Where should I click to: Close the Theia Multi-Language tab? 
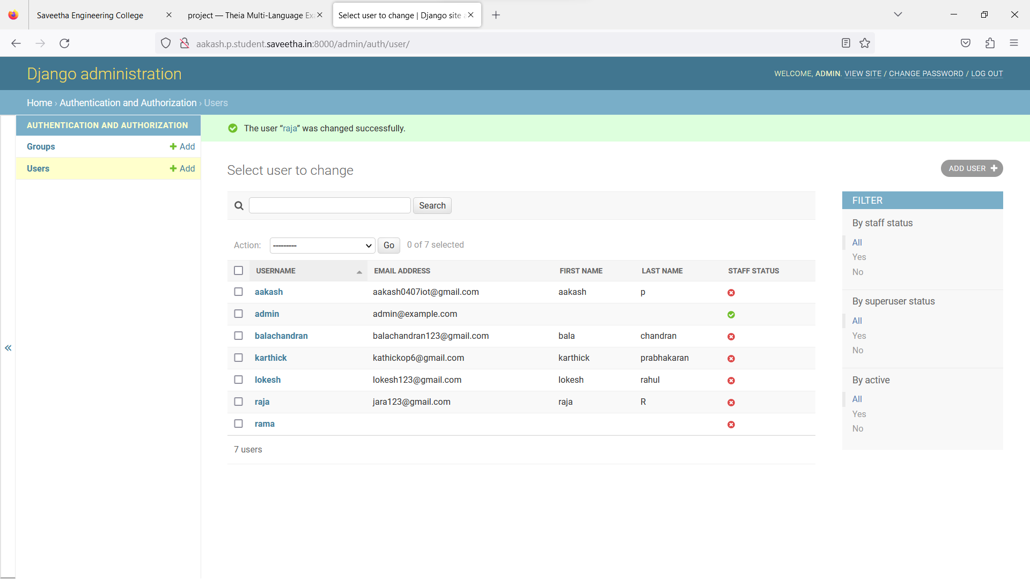tap(320, 15)
